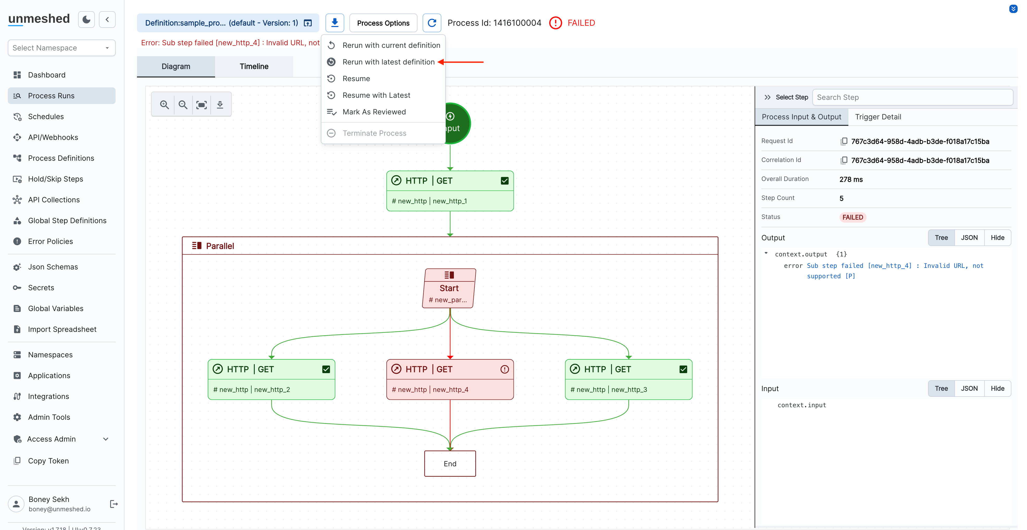Screen dimensions: 1027x530
Task: Open Process Definitions in sidebar
Action: tap(61, 158)
